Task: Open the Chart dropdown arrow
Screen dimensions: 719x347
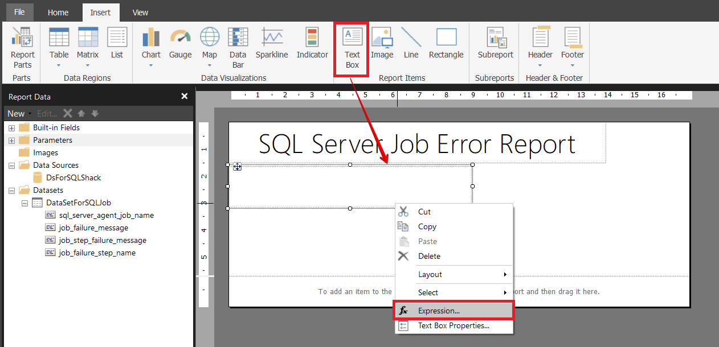Action: [151, 65]
